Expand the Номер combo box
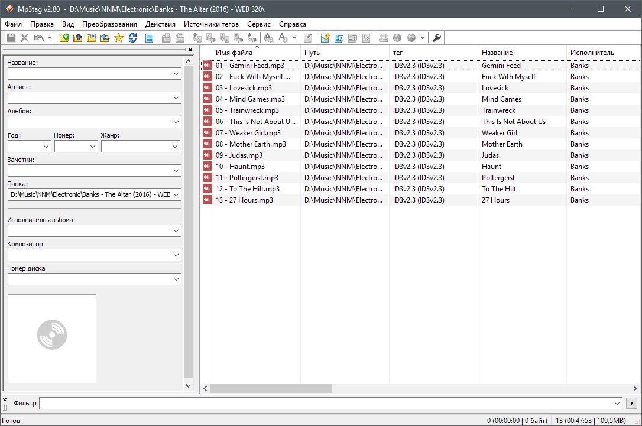 93,147
